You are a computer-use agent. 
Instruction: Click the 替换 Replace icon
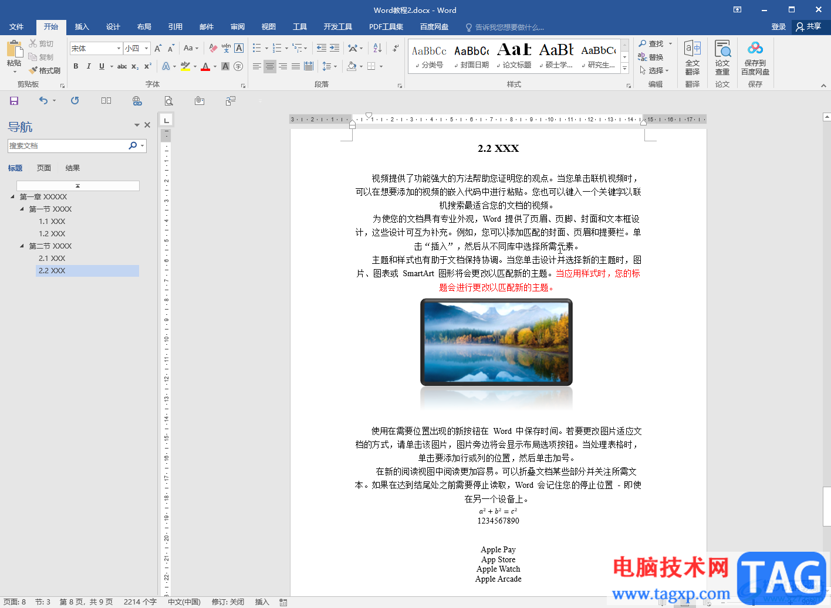(x=651, y=57)
